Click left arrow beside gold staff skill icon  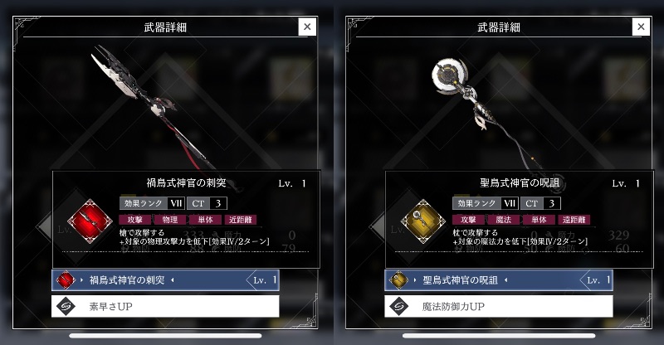click(377, 226)
